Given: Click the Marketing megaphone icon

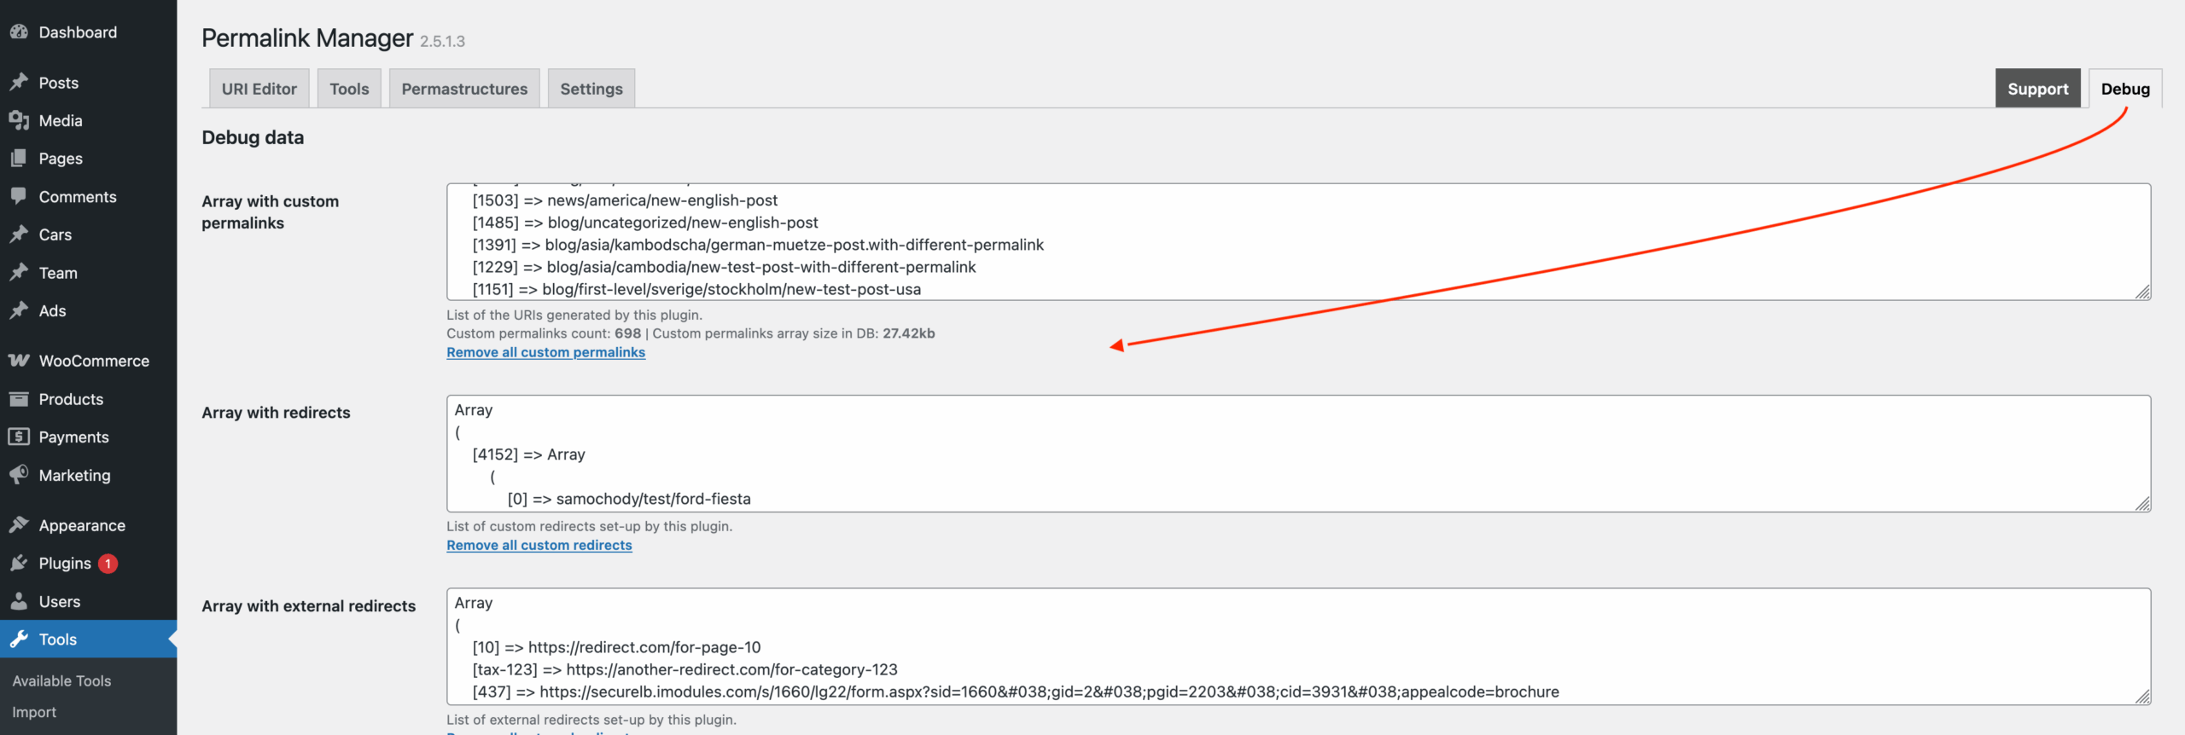Looking at the screenshot, I should click(19, 475).
